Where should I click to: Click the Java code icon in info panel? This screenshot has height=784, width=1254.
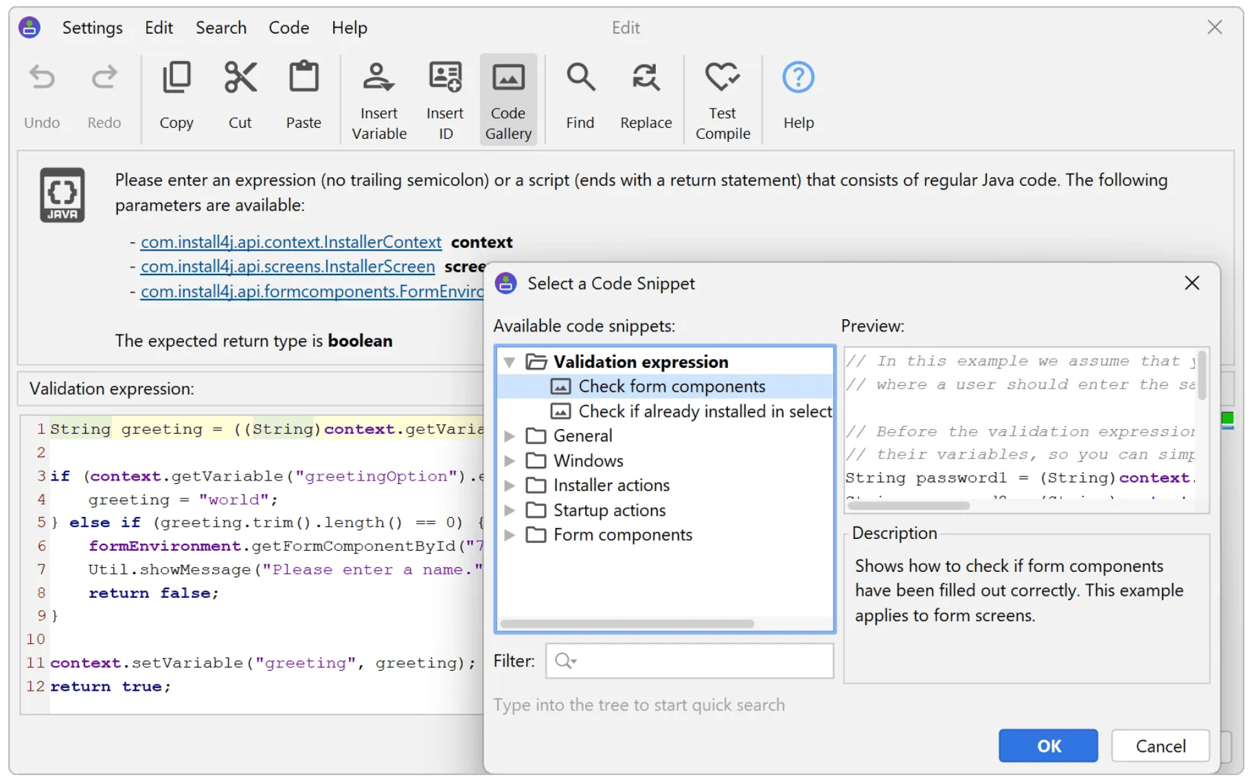pos(62,195)
